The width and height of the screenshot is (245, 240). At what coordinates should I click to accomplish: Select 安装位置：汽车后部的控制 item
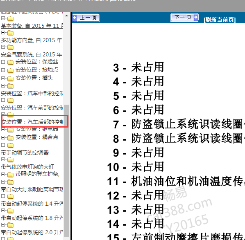pos(32,122)
